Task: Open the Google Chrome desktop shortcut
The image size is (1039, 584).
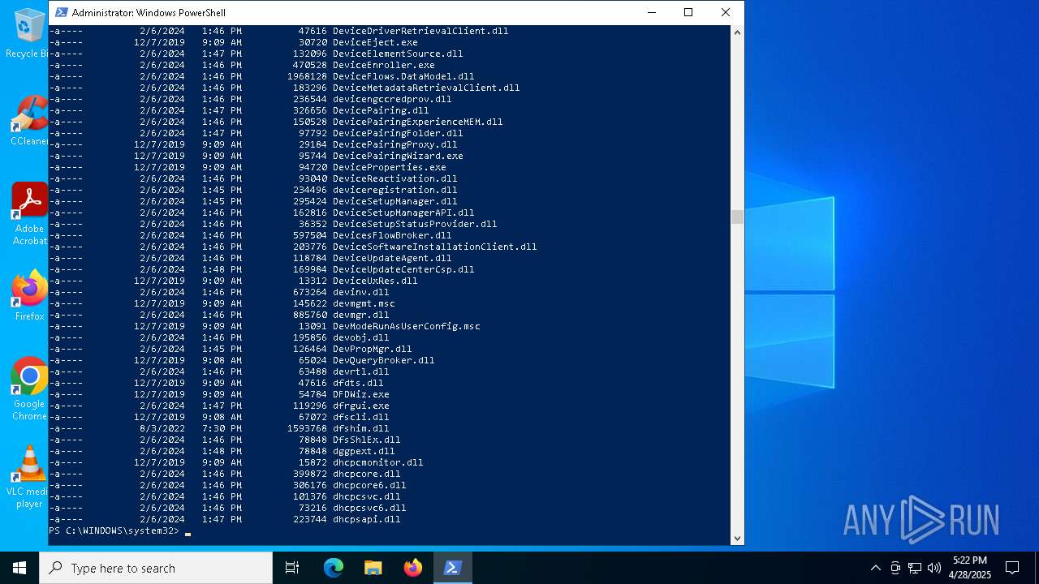Action: click(x=29, y=389)
